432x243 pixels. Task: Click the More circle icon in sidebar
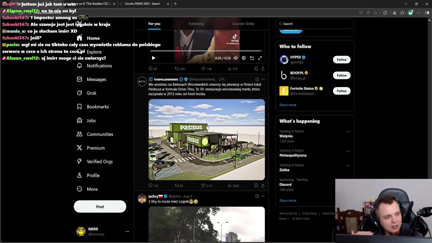pos(79,189)
